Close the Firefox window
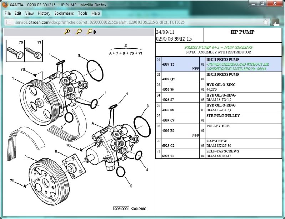 [x=275, y=3]
